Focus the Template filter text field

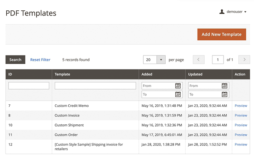[x=95, y=86]
